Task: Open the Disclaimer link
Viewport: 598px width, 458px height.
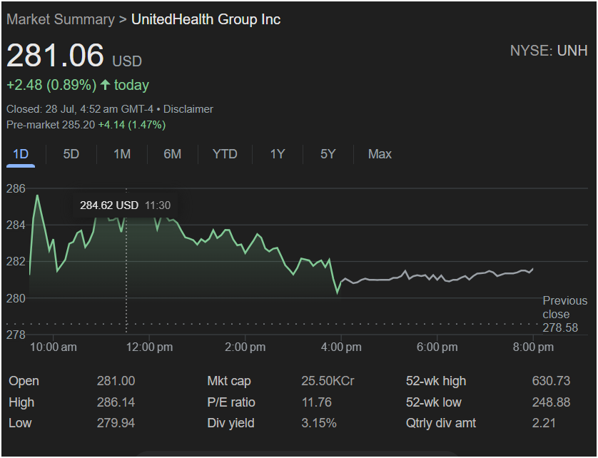Action: 188,109
